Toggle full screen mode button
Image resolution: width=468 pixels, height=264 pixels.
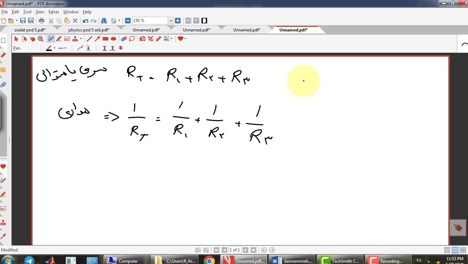(x=204, y=21)
